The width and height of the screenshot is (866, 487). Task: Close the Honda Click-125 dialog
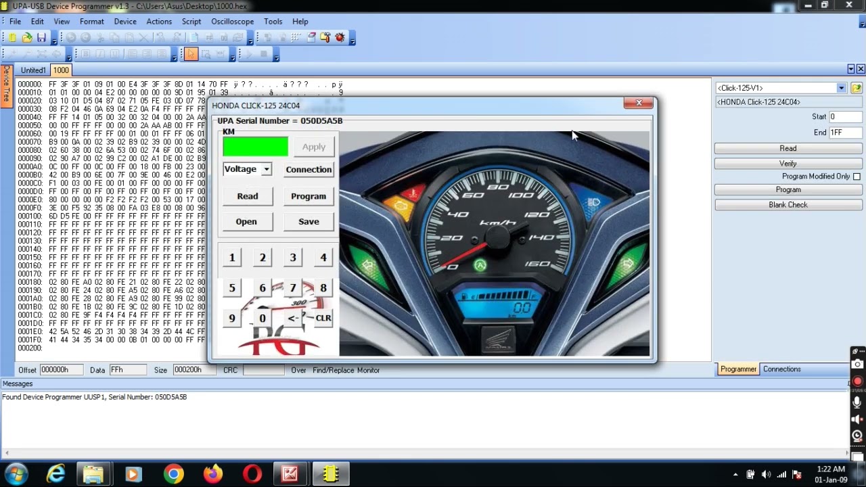point(639,103)
